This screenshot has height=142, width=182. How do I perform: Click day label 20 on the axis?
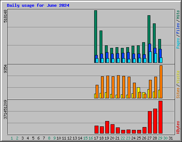click(x=112, y=138)
